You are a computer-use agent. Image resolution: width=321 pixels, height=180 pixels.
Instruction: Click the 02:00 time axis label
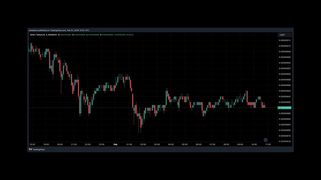pyautogui.click(x=143, y=144)
